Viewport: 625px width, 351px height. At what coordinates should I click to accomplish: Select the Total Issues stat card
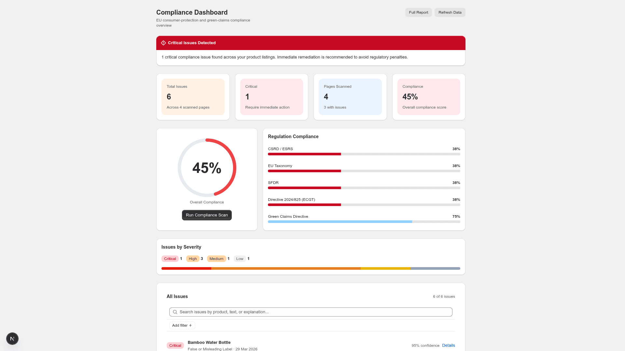(x=193, y=97)
